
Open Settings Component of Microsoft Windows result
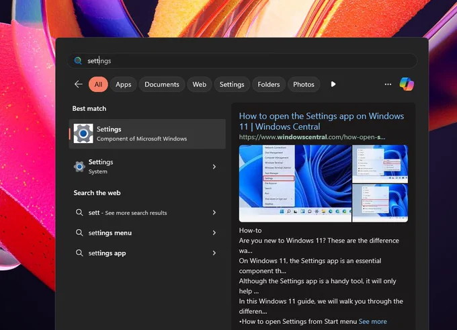pyautogui.click(x=147, y=134)
